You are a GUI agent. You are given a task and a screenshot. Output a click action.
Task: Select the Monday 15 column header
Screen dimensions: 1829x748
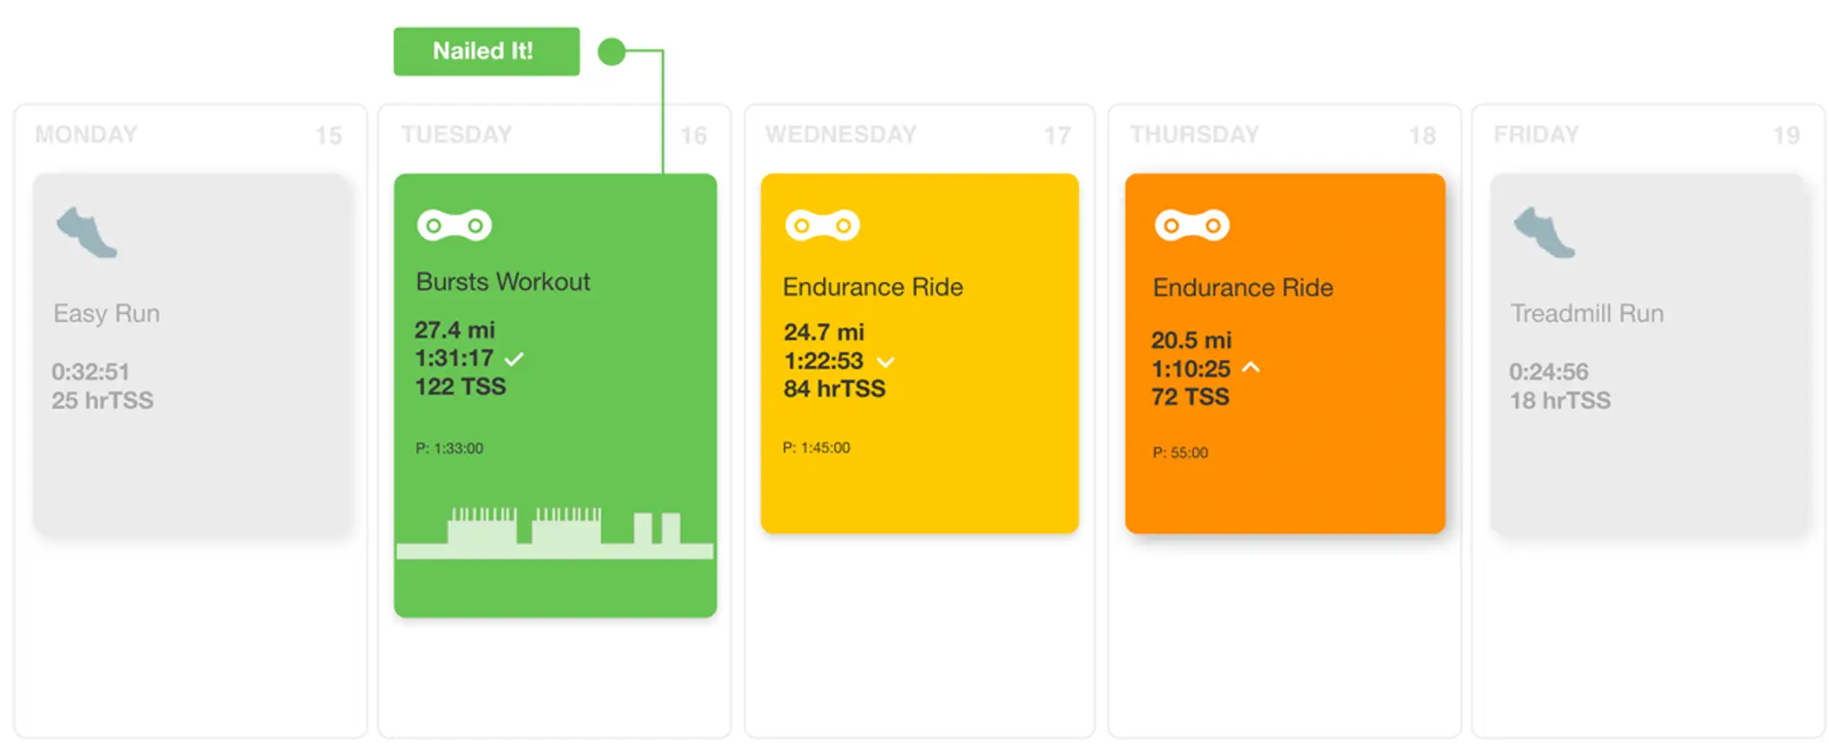click(x=189, y=135)
